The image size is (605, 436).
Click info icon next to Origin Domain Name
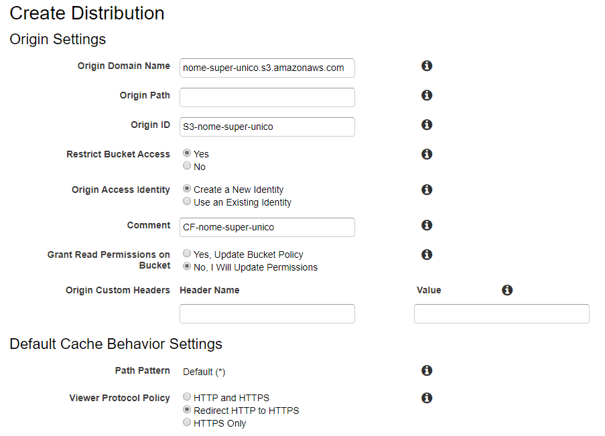[x=426, y=66]
